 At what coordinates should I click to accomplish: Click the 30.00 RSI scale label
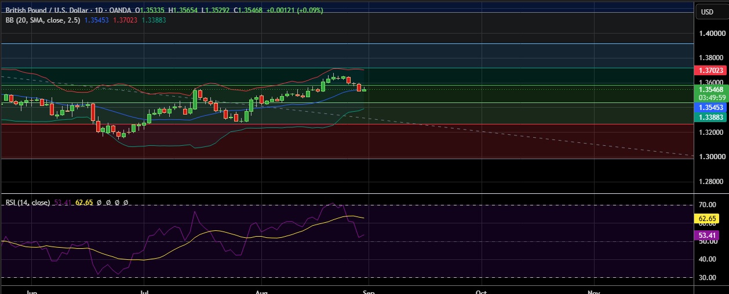click(x=706, y=278)
